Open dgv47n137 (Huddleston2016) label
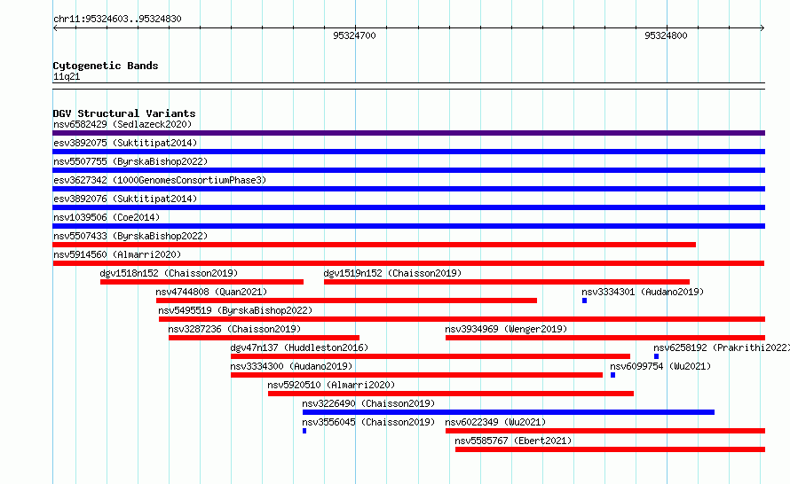Image resolution: width=790 pixels, height=484 pixels. coord(299,347)
